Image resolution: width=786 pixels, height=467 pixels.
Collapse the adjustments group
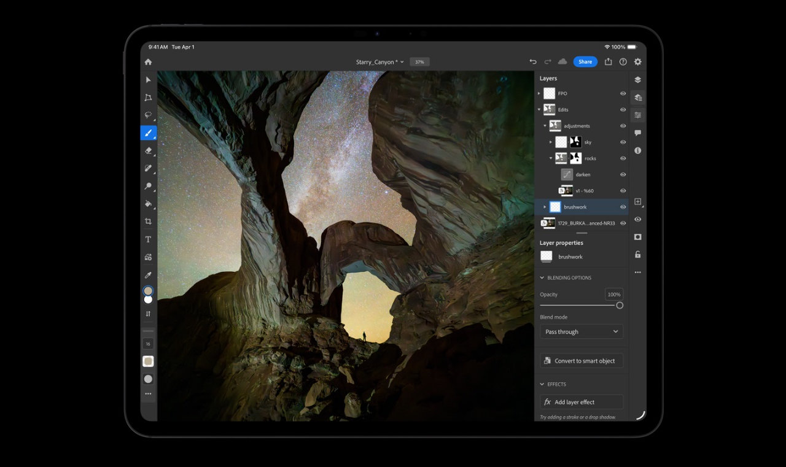click(544, 126)
